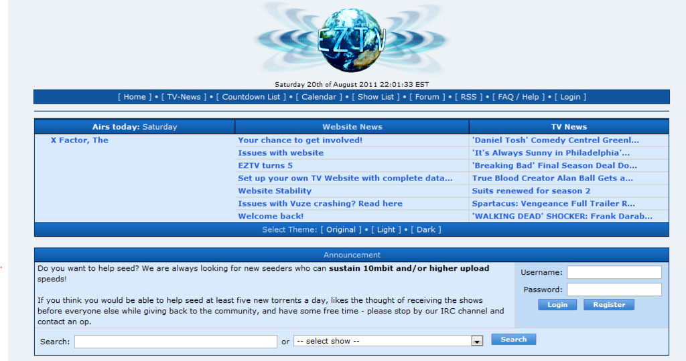Click the 'Announcement' header bar

coord(352,255)
